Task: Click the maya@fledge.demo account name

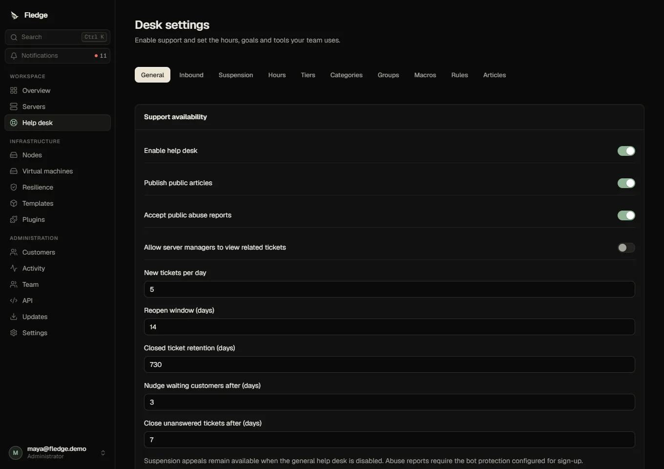Action: [57, 449]
